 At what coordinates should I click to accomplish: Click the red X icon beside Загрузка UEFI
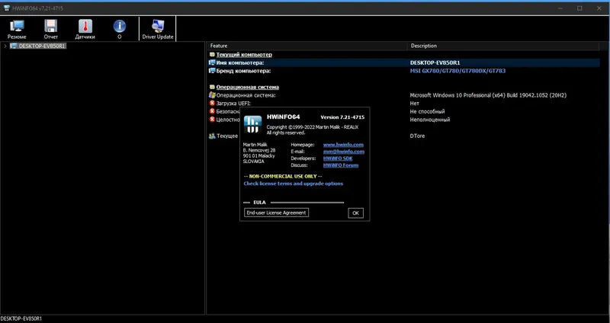coord(212,103)
